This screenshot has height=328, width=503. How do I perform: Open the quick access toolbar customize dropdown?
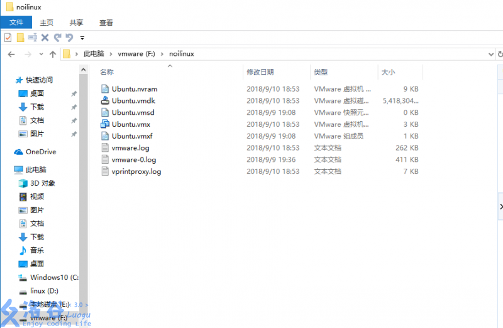pyautogui.click(x=82, y=38)
